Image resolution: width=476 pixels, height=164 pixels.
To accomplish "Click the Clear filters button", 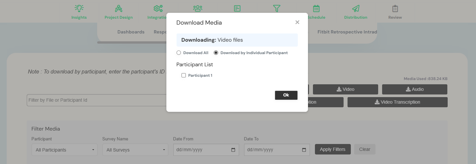I will coord(365,149).
